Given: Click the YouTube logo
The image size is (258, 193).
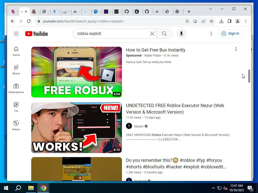Looking at the screenshot, I should [x=36, y=34].
